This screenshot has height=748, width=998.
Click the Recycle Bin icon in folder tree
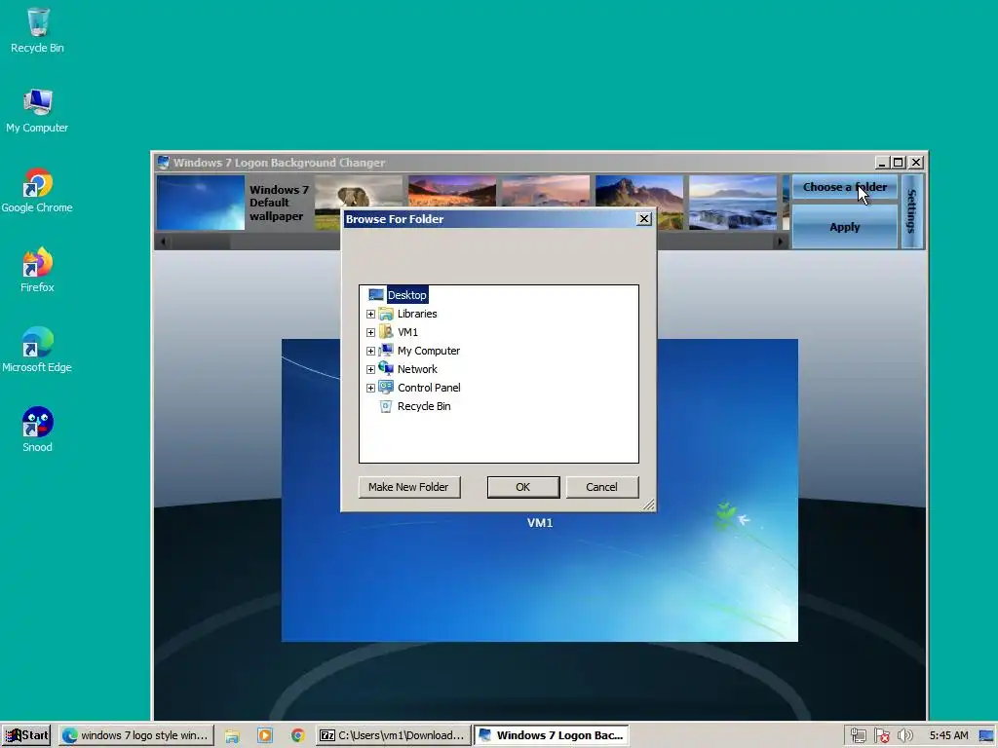click(x=386, y=406)
